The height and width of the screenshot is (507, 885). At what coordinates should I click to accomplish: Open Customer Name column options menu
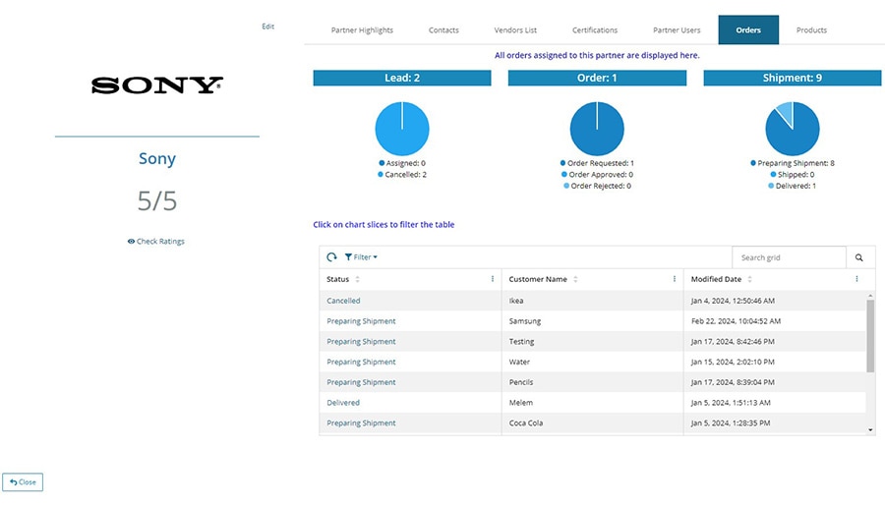click(x=675, y=279)
